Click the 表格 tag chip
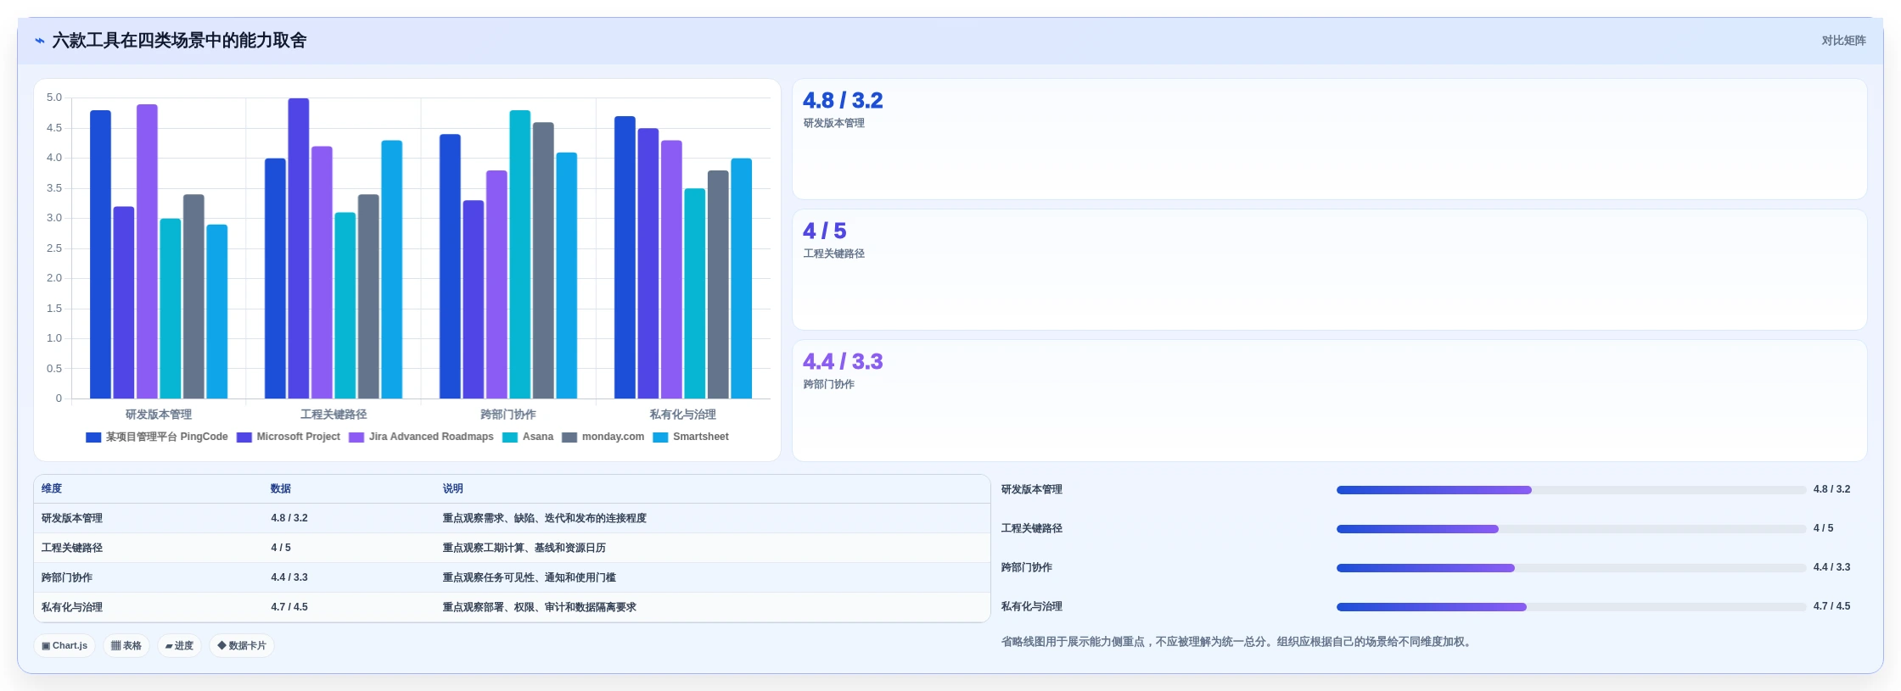The height and width of the screenshot is (691, 1901). coord(126,646)
